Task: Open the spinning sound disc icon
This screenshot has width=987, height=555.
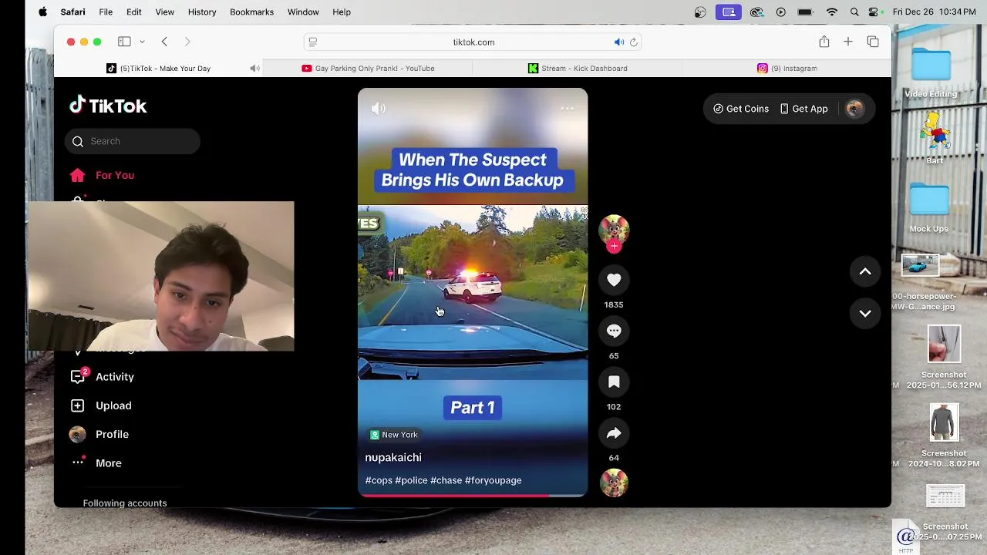Action: click(x=614, y=483)
